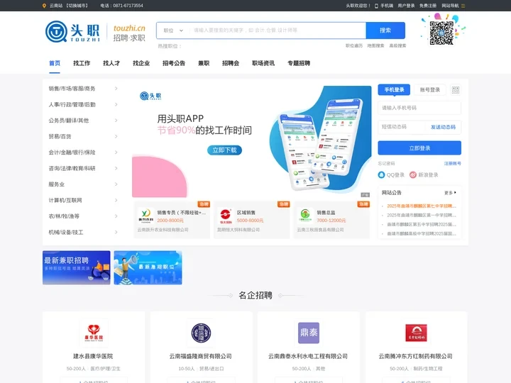Expand 计算机/互联网 category arrow
This screenshot has height=383, width=511.
point(116,200)
